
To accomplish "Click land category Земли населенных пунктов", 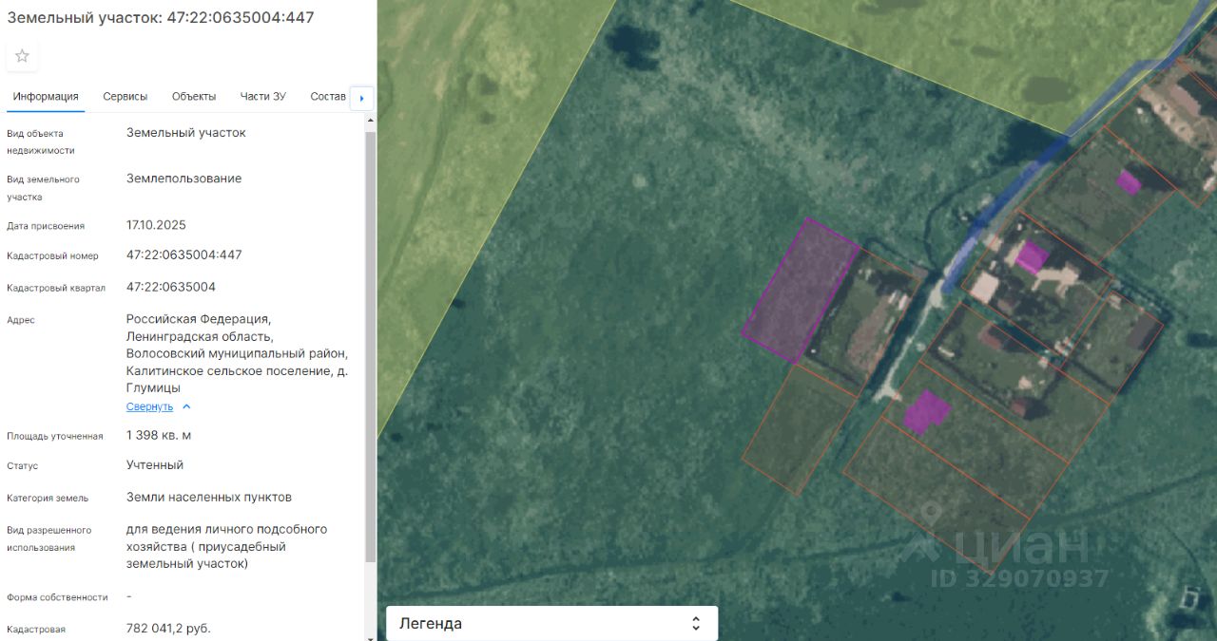I will tap(209, 497).
